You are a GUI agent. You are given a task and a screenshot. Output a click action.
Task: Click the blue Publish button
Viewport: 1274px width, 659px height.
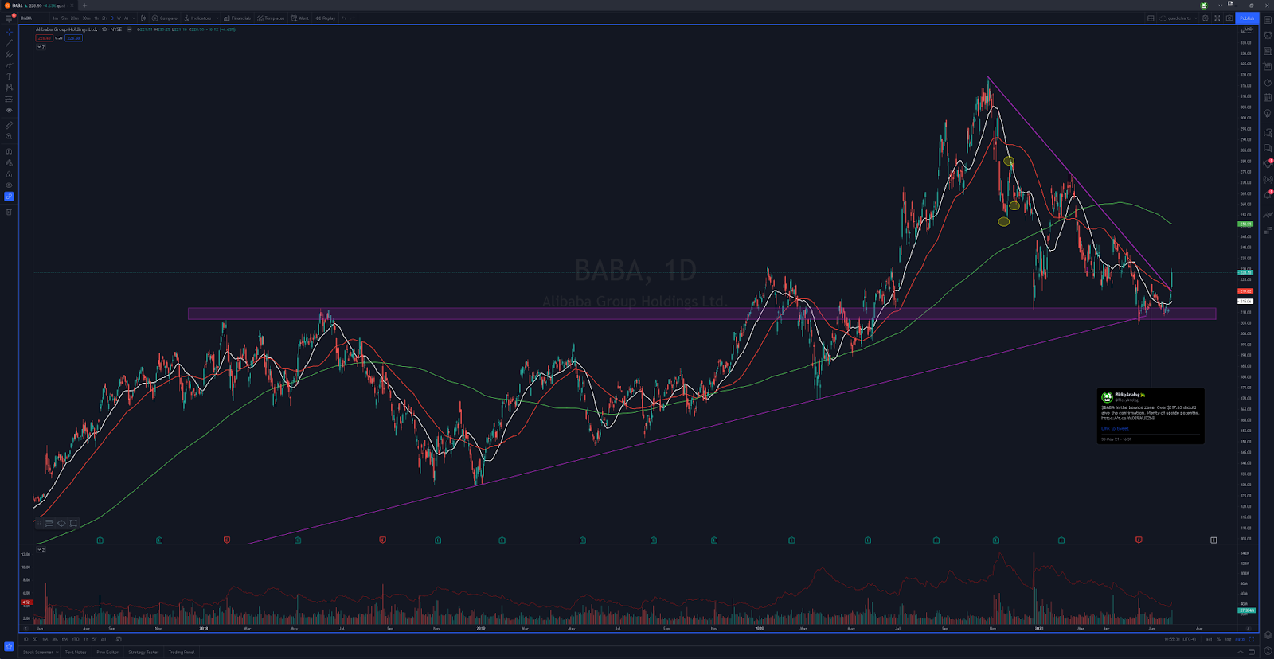(x=1247, y=18)
